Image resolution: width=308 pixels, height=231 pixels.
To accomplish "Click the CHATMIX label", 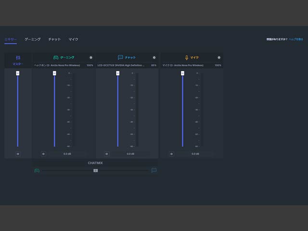I will point(95,163).
